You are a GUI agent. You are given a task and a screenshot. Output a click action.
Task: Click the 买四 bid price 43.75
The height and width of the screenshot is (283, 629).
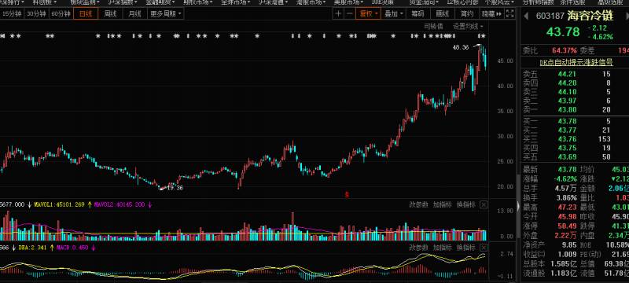[567, 148]
